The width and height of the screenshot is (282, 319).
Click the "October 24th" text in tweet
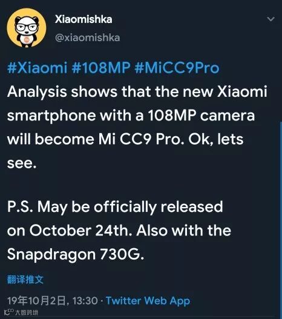tap(80, 231)
